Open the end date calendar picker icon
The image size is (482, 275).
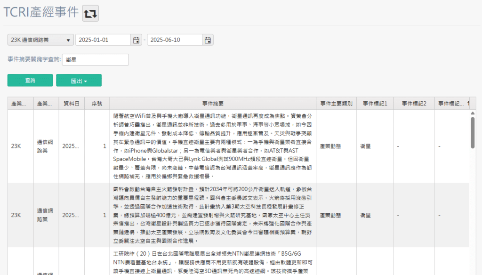pyautogui.click(x=208, y=40)
